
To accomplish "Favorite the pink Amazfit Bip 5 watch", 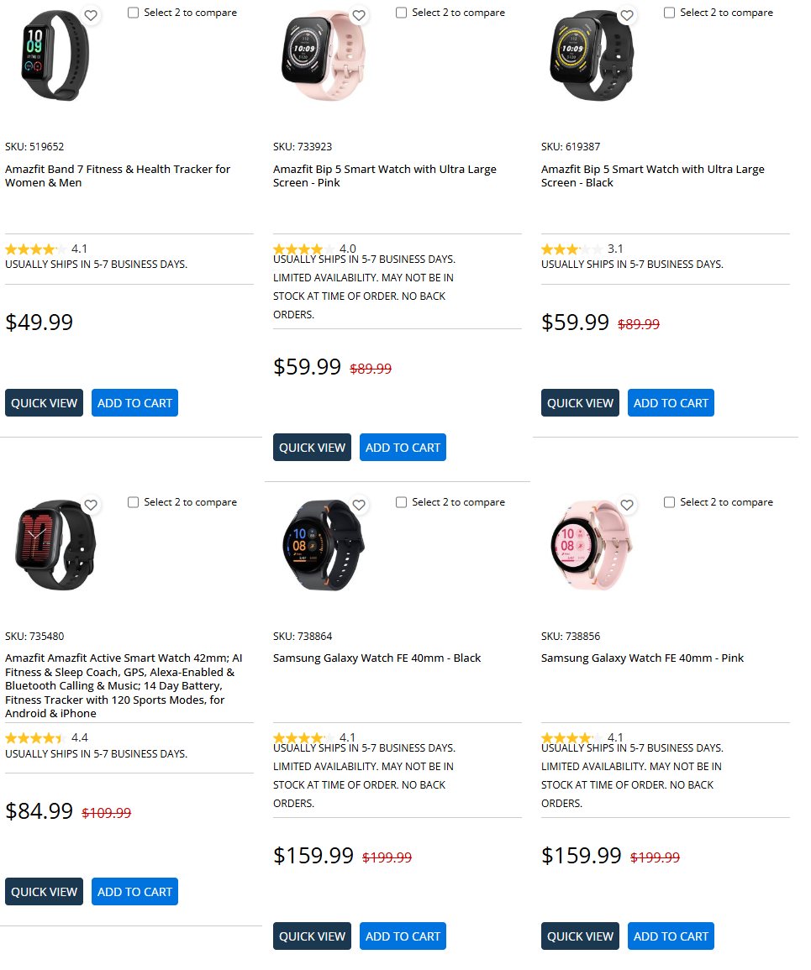I will click(359, 14).
